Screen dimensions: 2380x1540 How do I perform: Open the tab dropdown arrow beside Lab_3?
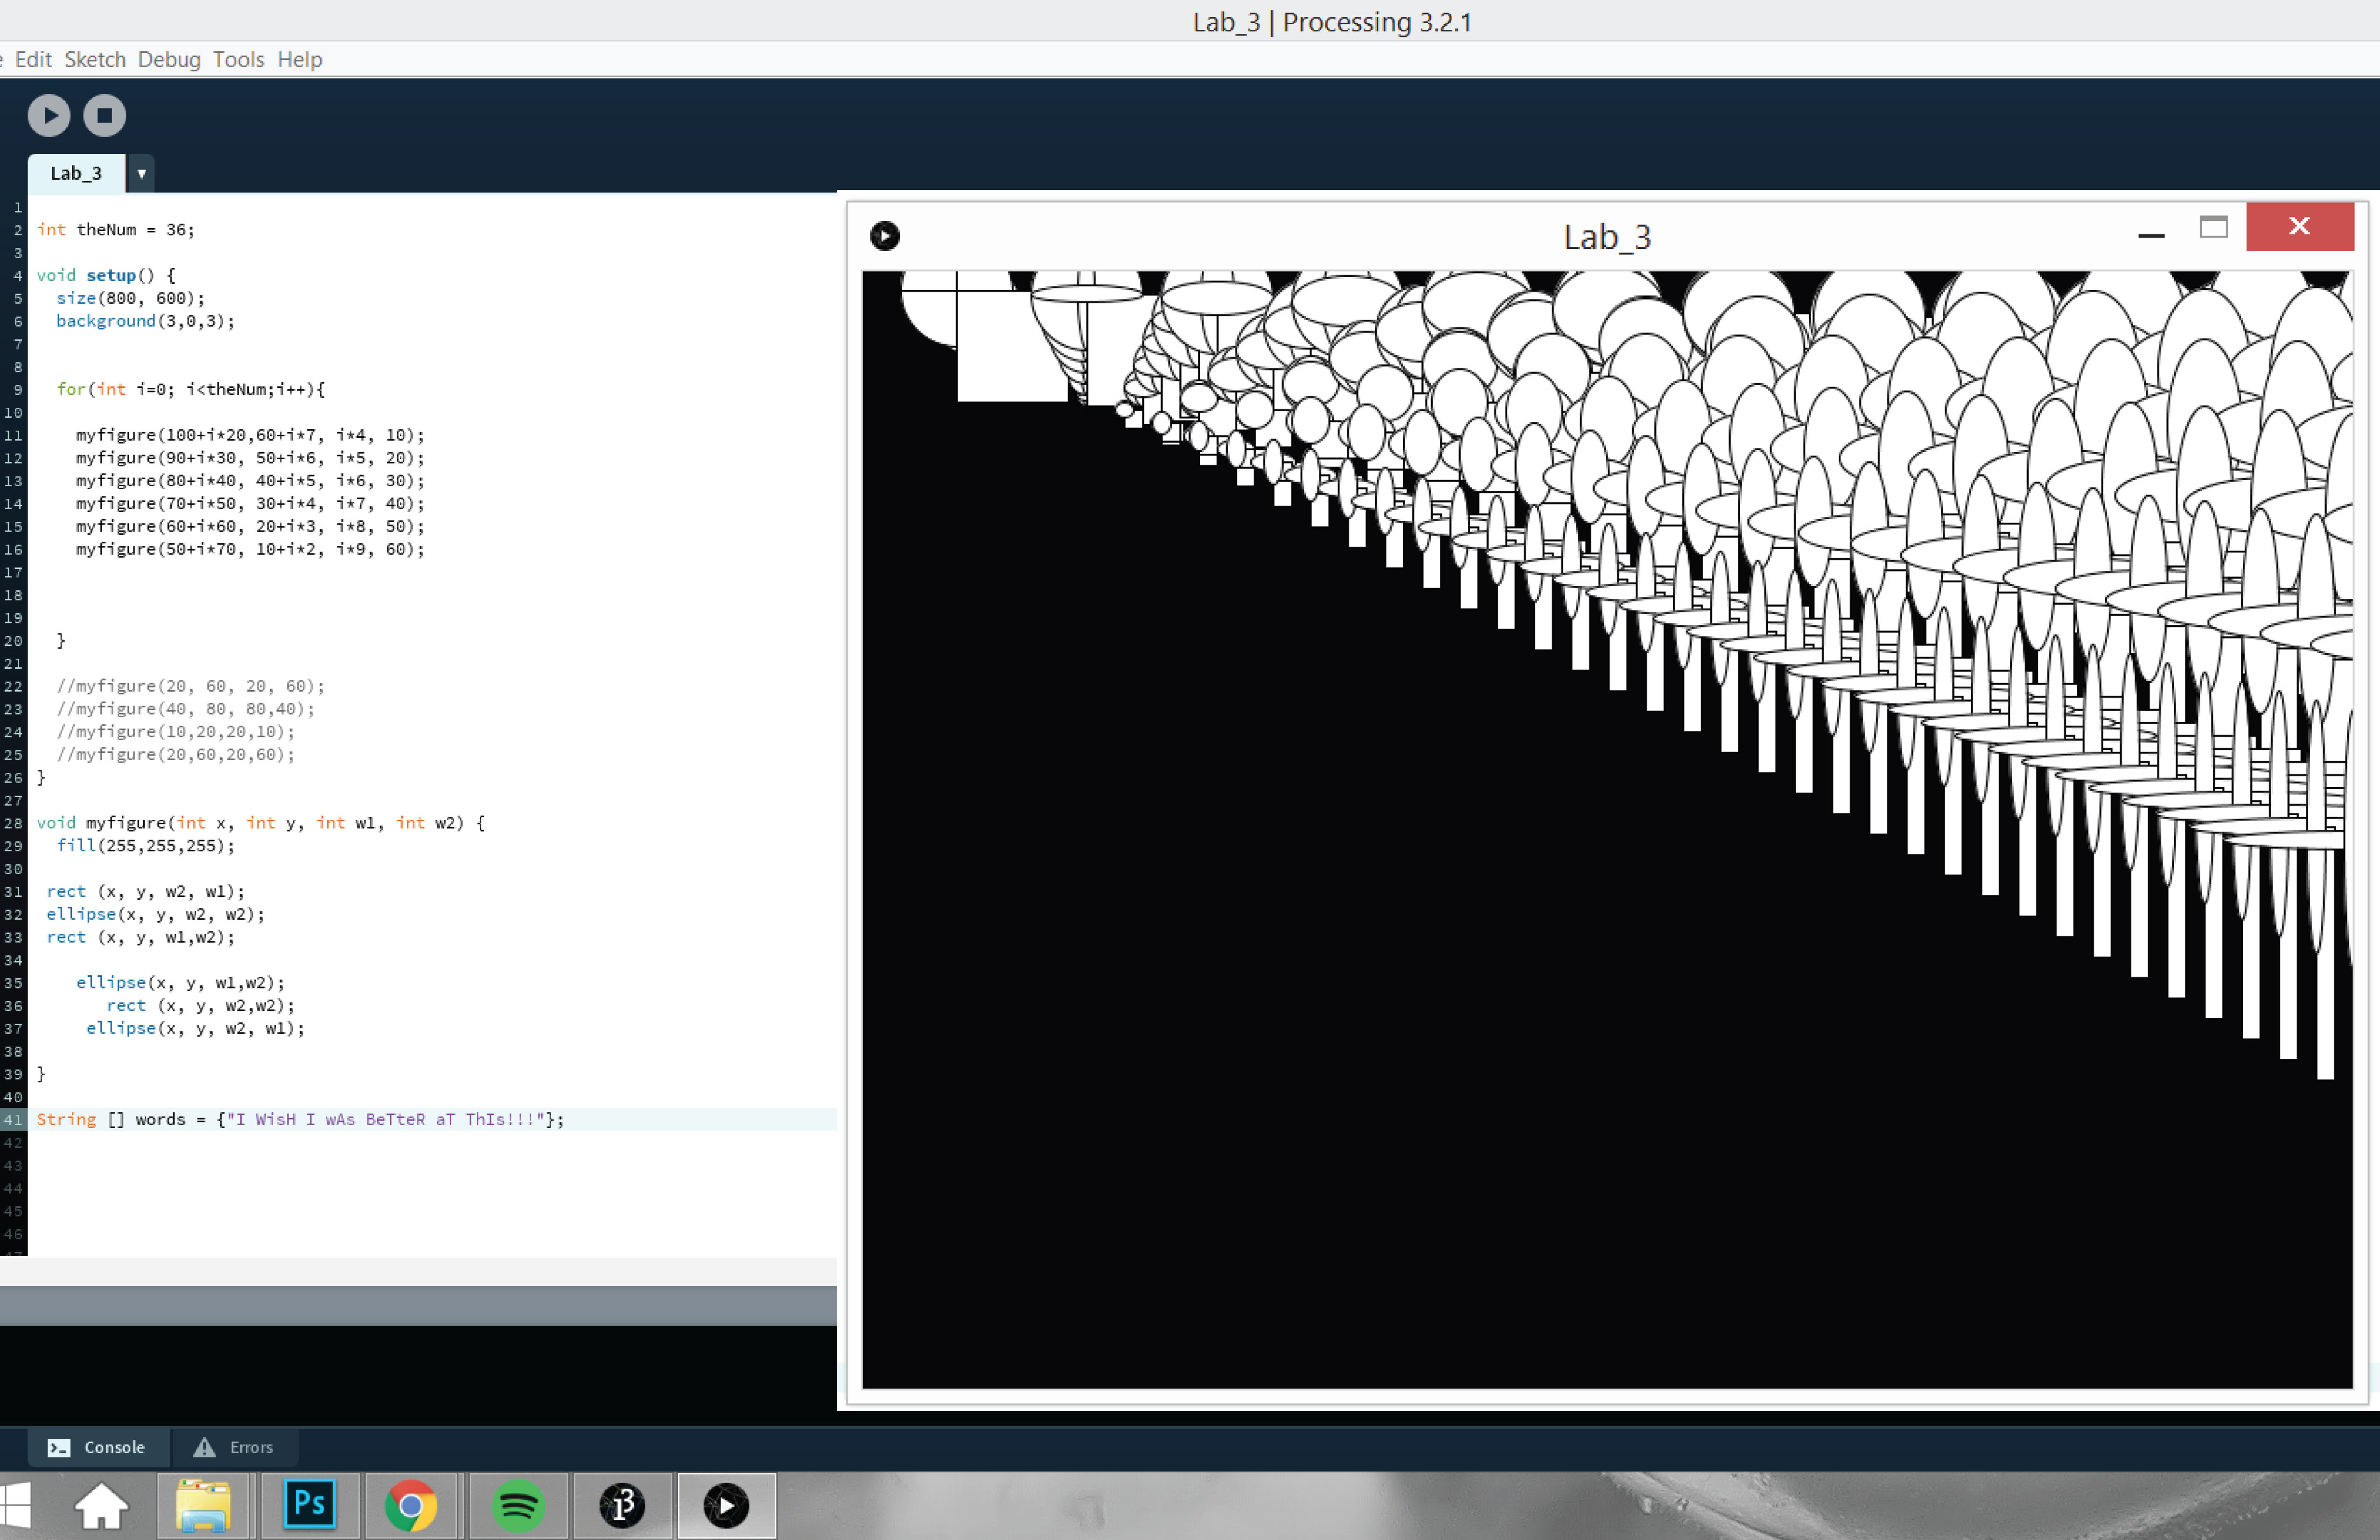pos(141,174)
